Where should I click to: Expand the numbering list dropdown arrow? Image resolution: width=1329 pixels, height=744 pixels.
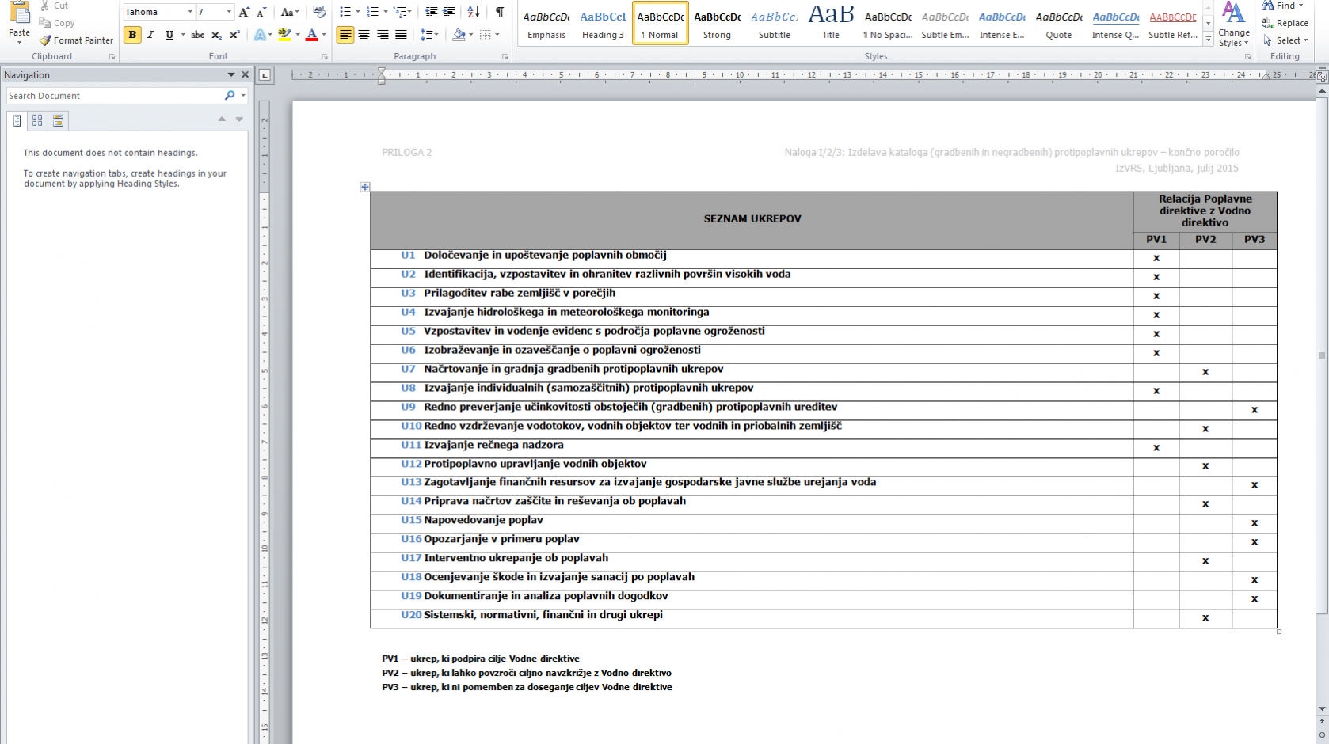coord(386,12)
